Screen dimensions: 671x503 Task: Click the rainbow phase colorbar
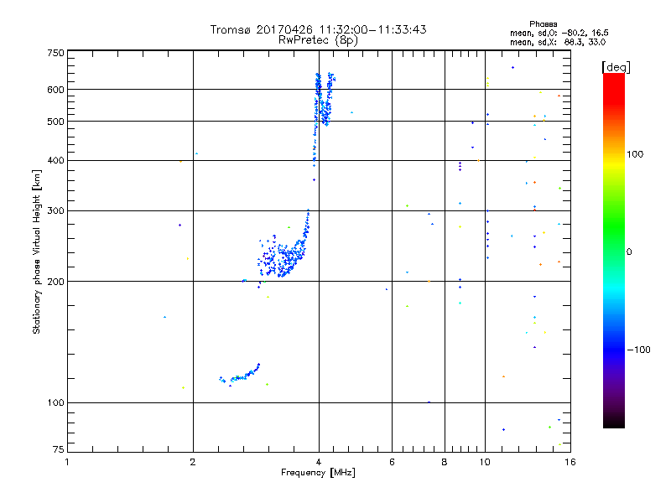point(614,250)
